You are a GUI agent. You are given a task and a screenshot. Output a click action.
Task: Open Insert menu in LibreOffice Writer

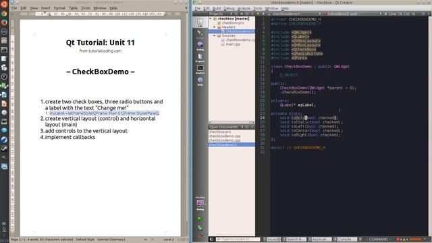(46, 8)
